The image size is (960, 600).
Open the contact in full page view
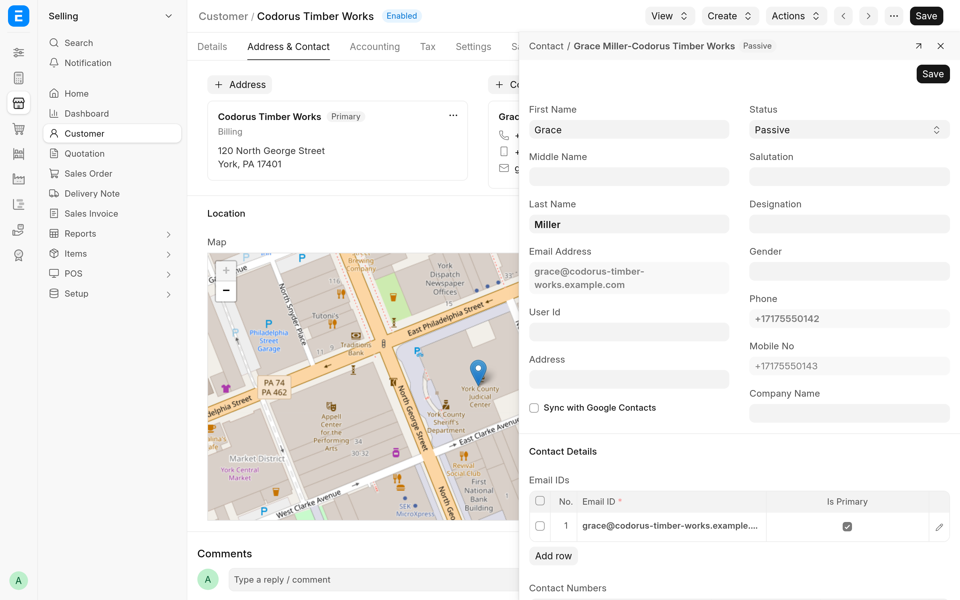[918, 46]
